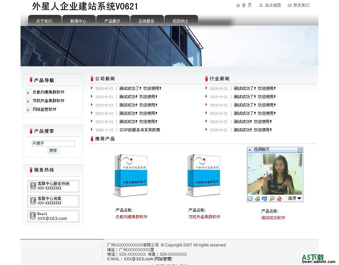Click the footer email XXX@163.com
The height and width of the screenshot is (265, 339).
[x=138, y=259]
